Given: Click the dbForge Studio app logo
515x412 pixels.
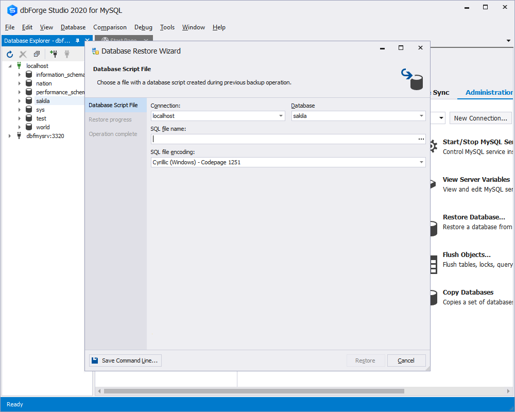Looking at the screenshot, I should (12, 10).
